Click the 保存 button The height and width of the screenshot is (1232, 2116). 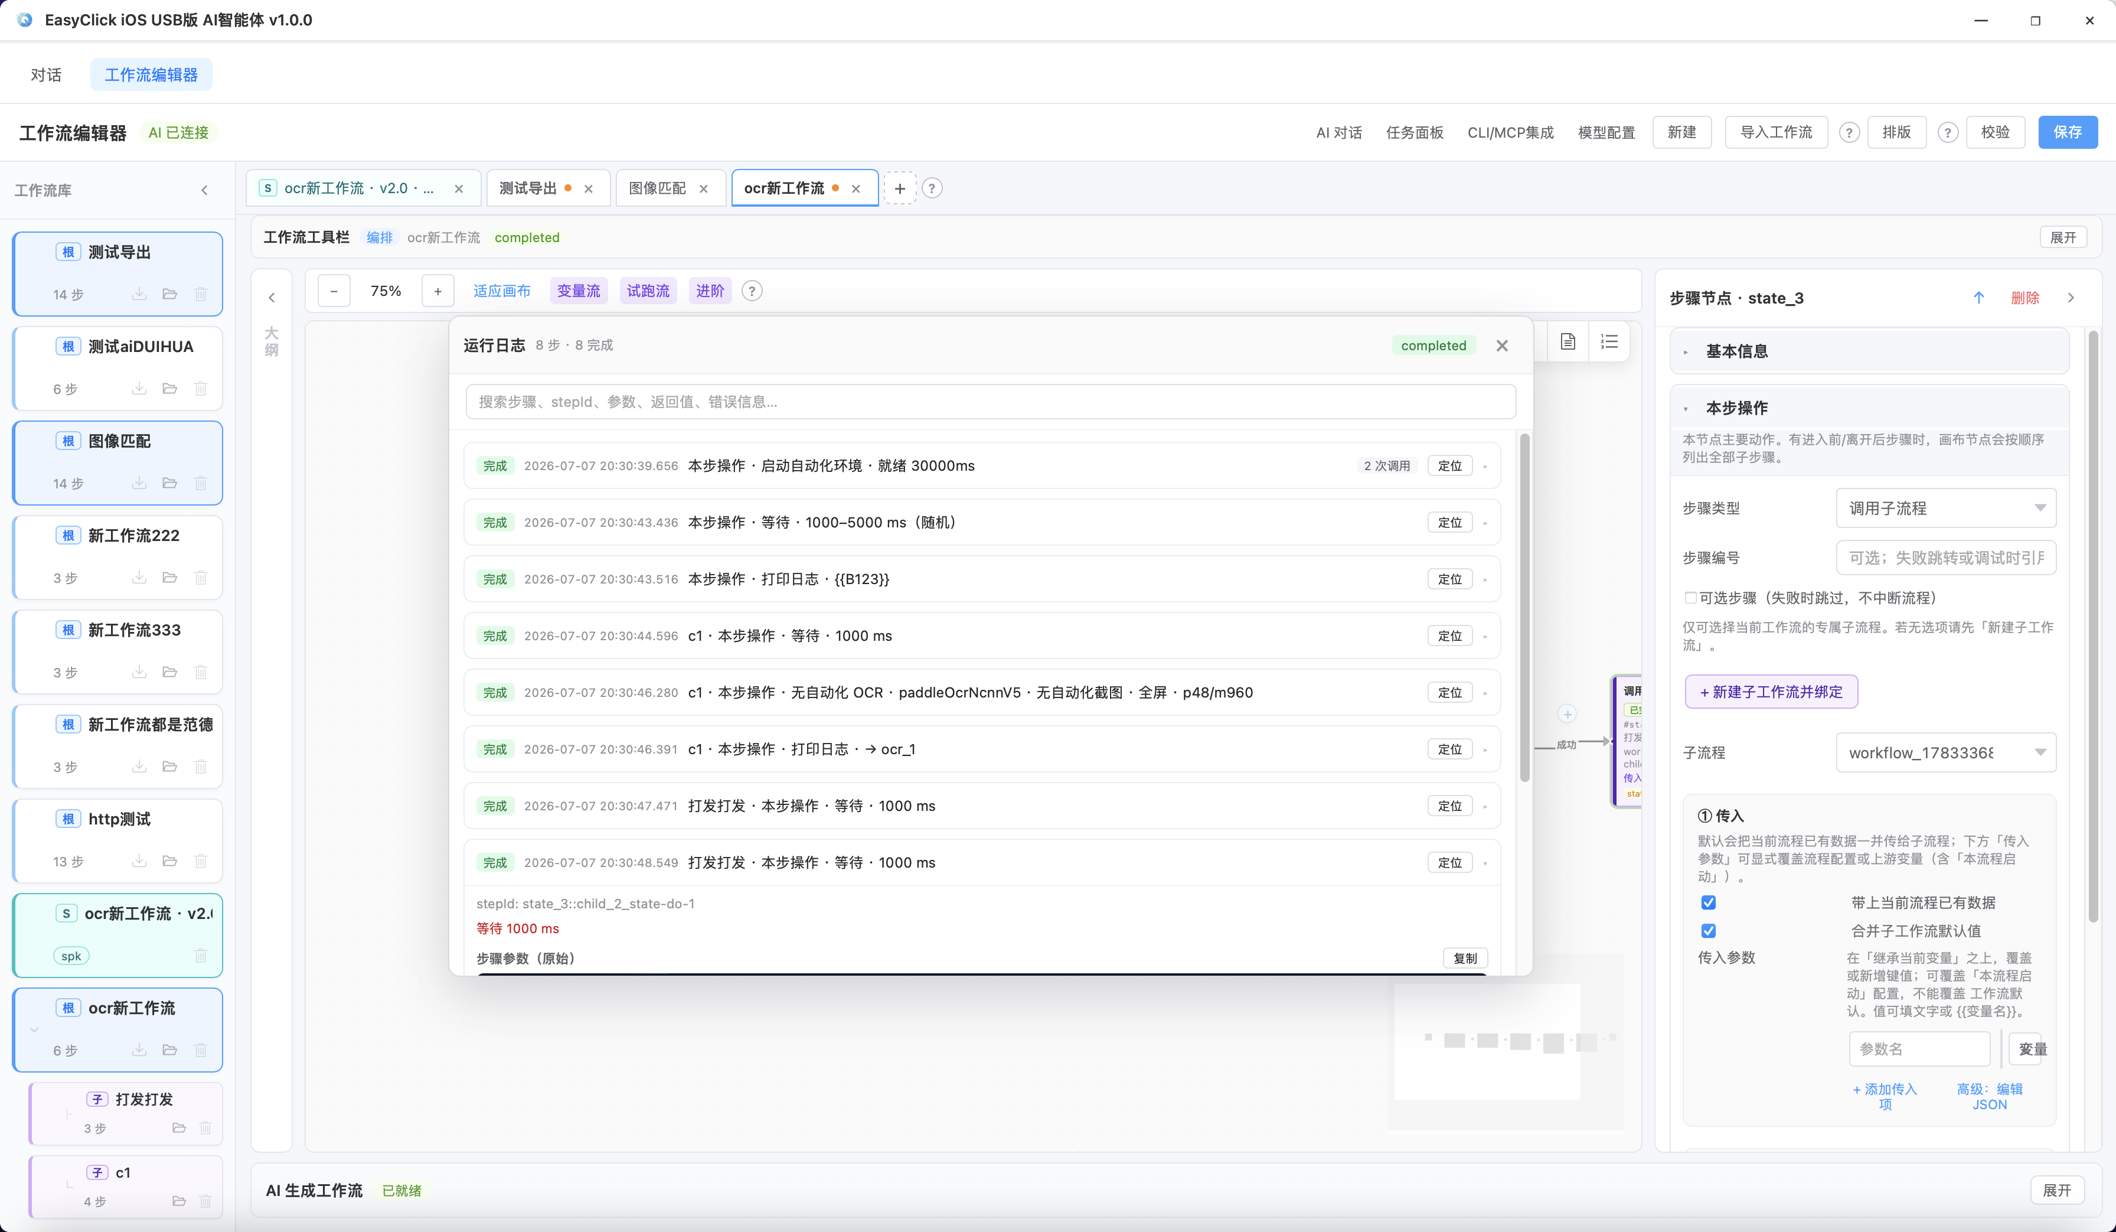pos(2068,133)
